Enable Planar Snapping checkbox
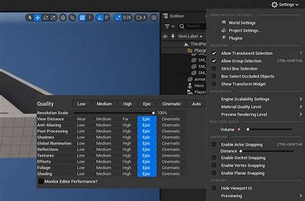The height and width of the screenshot is (201, 305). tap(214, 173)
